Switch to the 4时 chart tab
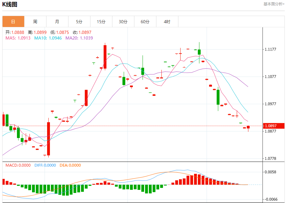 click(167, 22)
